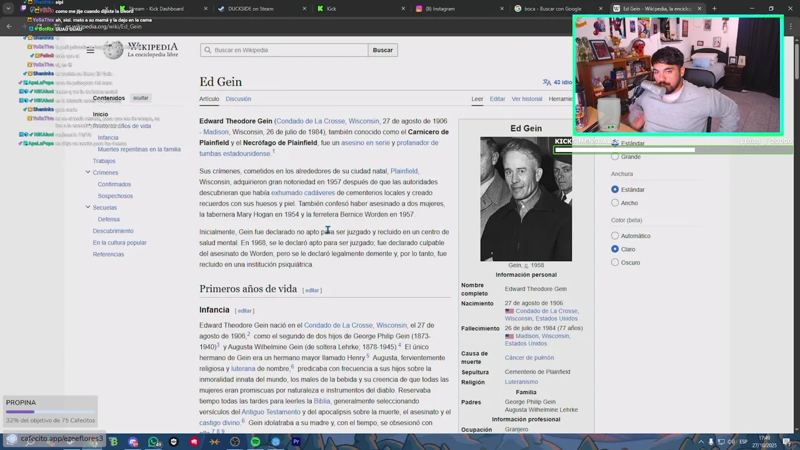Go back with browser back arrow

[x=9, y=26]
